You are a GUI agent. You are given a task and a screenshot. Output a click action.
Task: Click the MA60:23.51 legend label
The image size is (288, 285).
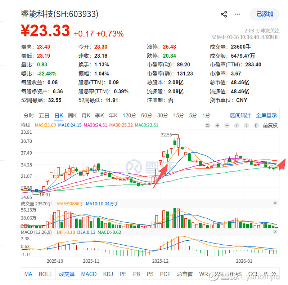pyautogui.click(x=147, y=125)
